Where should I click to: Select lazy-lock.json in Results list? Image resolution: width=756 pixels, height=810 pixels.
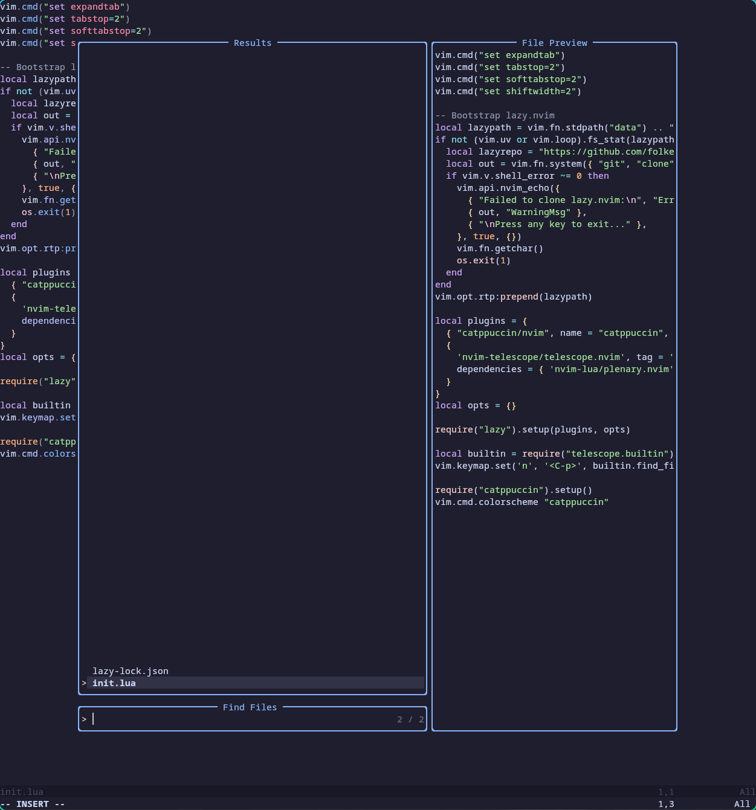(x=131, y=671)
